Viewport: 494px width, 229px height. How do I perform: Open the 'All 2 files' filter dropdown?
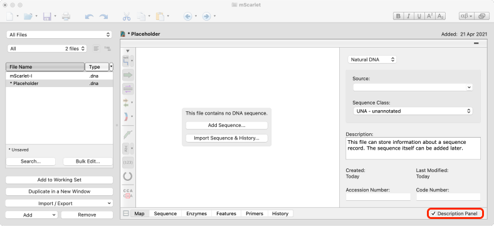tap(47, 48)
